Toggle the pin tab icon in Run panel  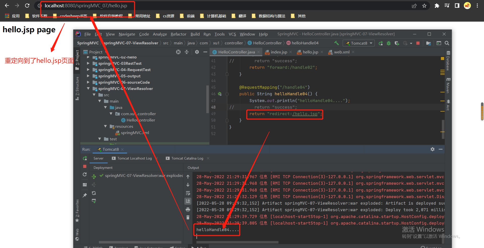coord(85,195)
